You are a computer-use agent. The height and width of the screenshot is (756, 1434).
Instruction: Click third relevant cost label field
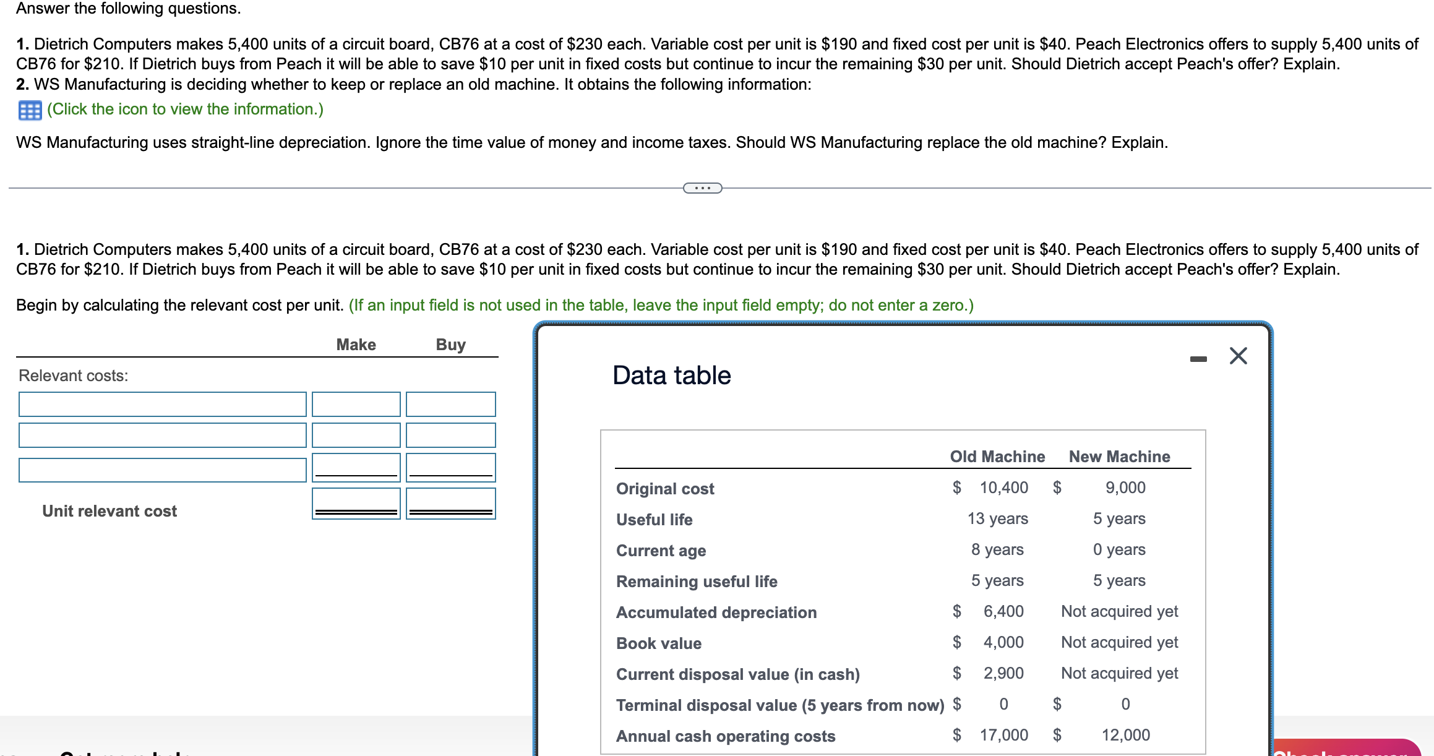point(162,470)
